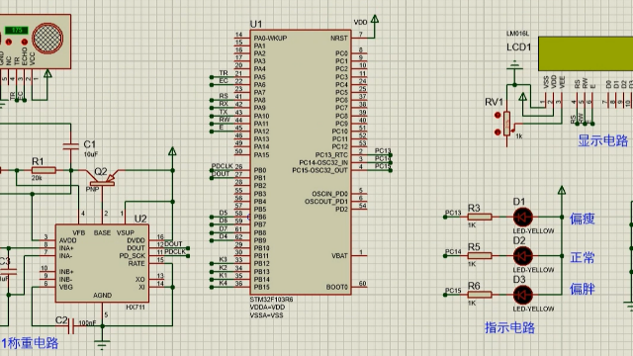Select the C1 10uF capacitor symbol
Screen dimensions: 633x356
click(x=71, y=146)
